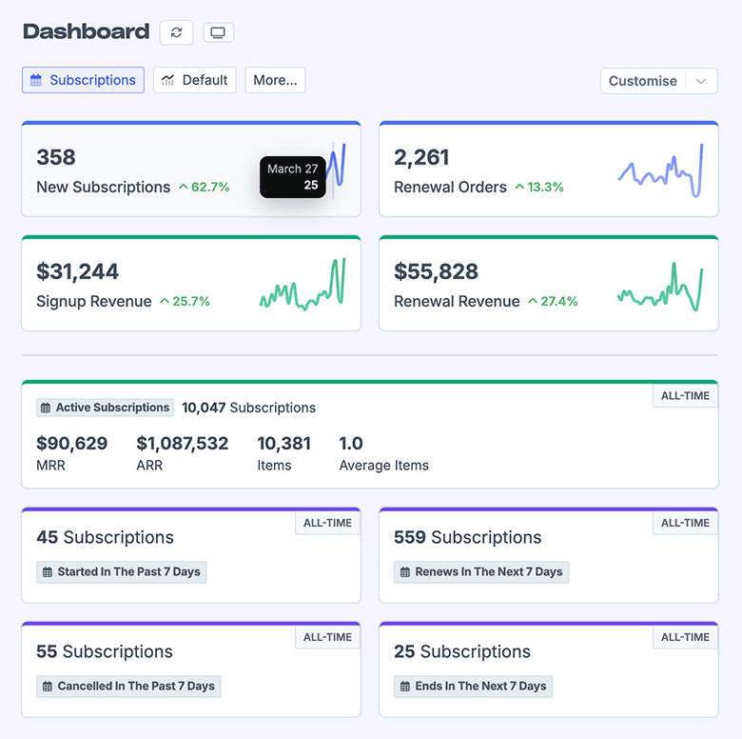
Task: Click the Renewal Revenue sparkline chart
Action: [660, 286]
